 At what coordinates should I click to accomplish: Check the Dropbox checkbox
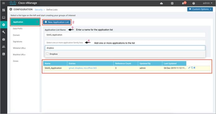[47, 54]
